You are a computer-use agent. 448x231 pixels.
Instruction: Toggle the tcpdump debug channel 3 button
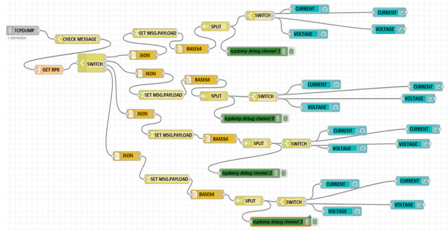pyautogui.click(x=315, y=222)
